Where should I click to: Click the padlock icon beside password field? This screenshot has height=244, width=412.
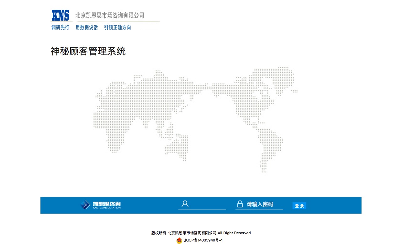[x=240, y=204]
